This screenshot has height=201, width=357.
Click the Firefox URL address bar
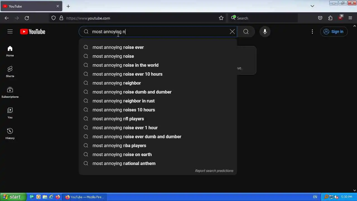coord(138,18)
